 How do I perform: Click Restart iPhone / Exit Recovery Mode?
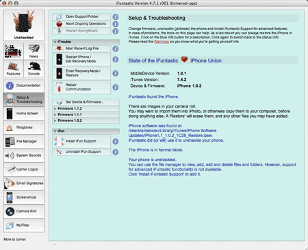[x=81, y=59]
